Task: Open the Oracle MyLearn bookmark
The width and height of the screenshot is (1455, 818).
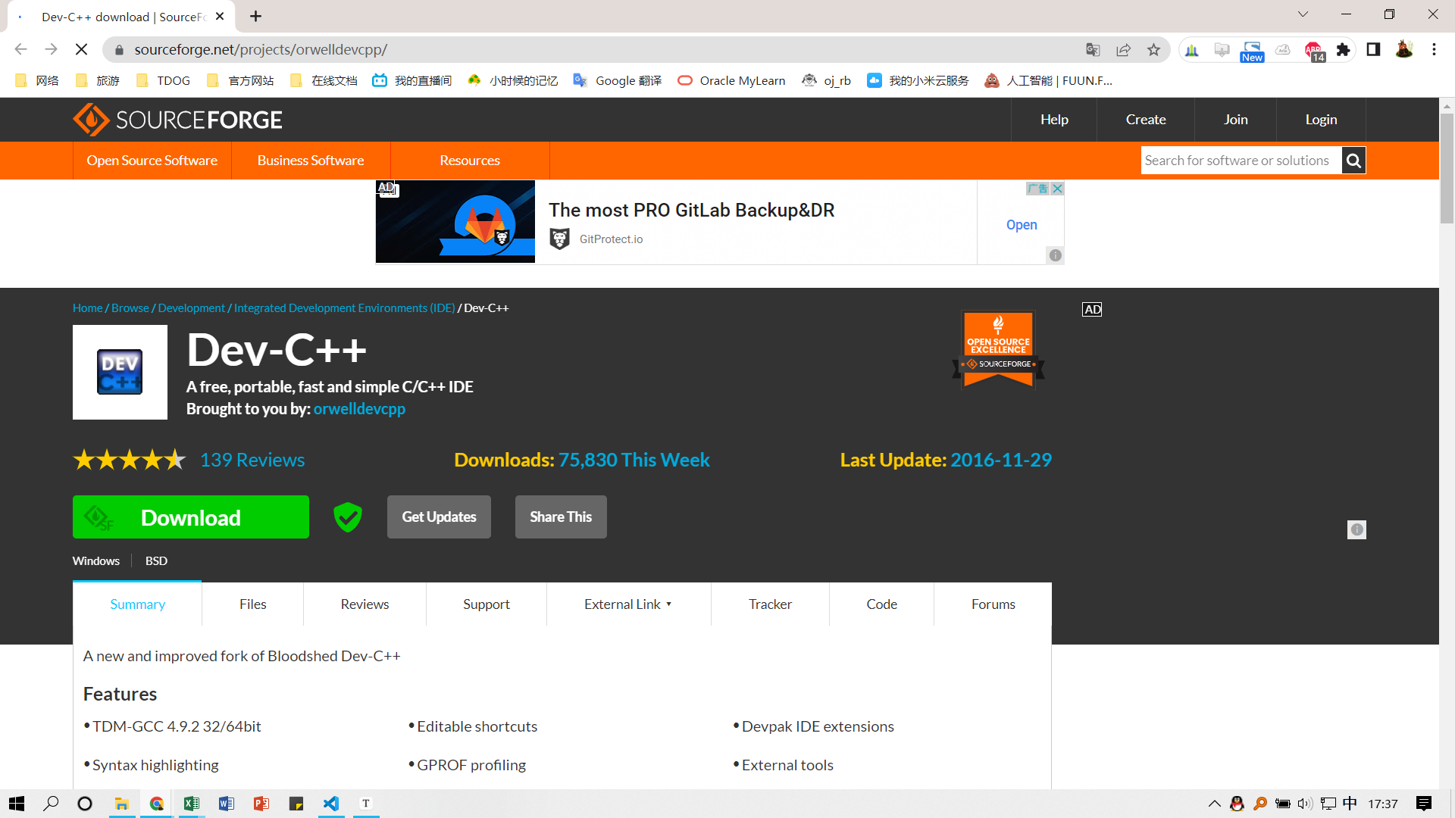Action: [x=731, y=80]
